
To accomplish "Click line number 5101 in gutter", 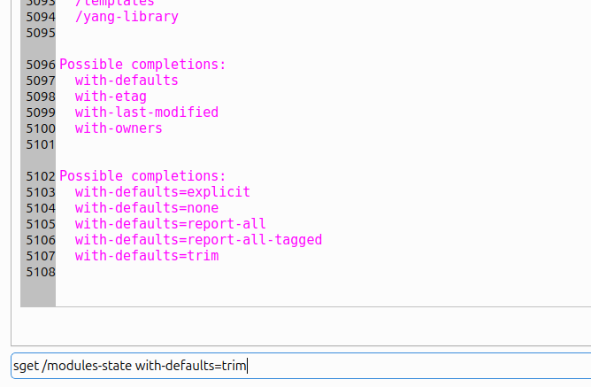I will tap(41, 144).
